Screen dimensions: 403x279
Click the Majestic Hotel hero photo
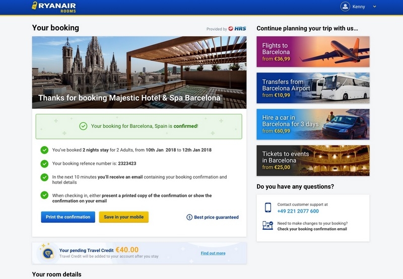tap(139, 65)
